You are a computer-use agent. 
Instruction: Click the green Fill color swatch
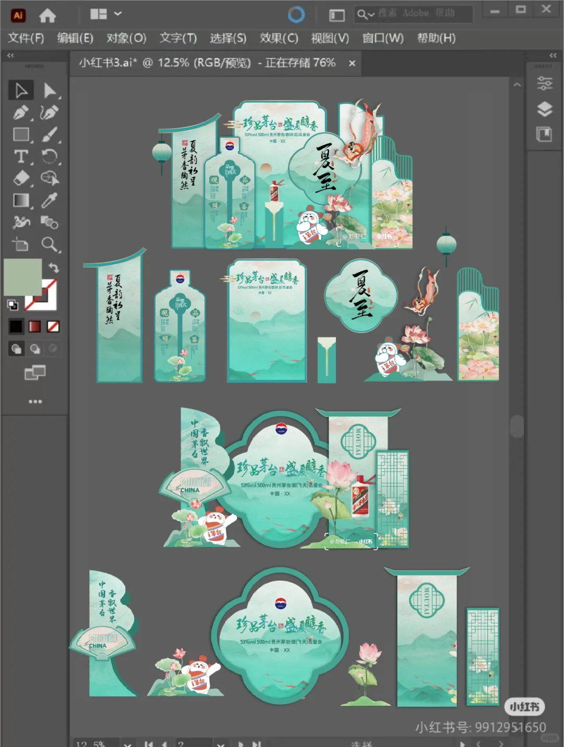click(22, 277)
